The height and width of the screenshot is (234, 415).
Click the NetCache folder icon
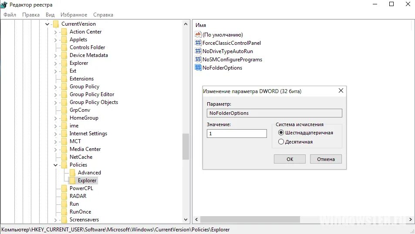click(x=64, y=157)
